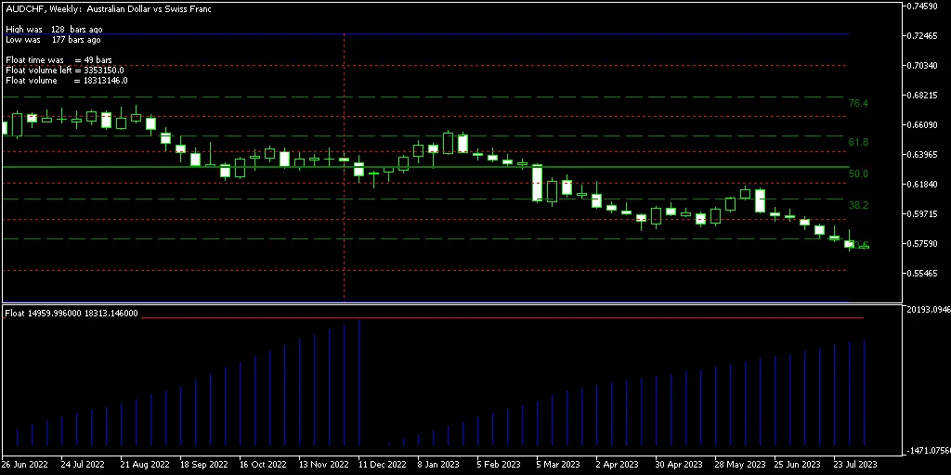Click the Float indicator values label
Screen dimensions: 951x475
(72, 314)
